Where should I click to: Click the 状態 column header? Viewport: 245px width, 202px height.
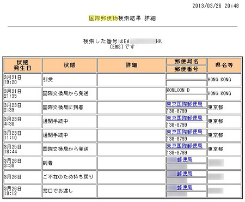[70, 65]
